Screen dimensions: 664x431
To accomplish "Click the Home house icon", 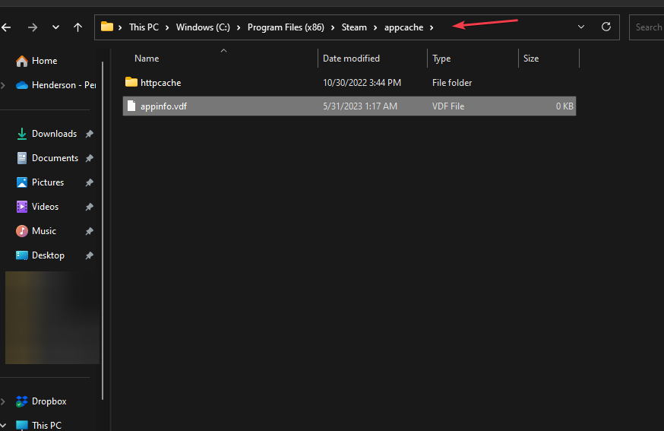I will [21, 61].
